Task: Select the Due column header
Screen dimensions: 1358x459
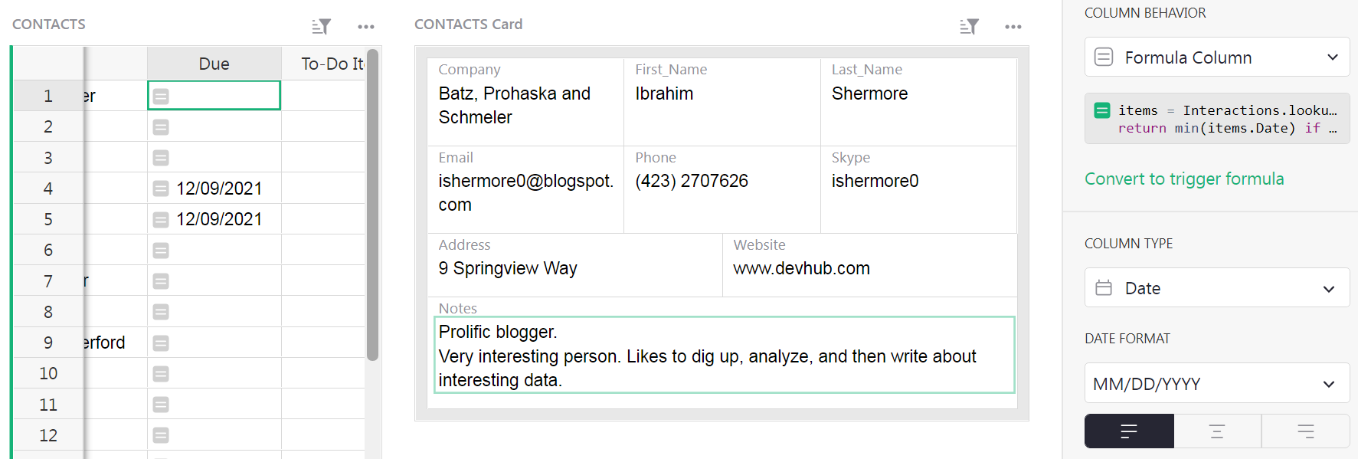Action: point(214,64)
